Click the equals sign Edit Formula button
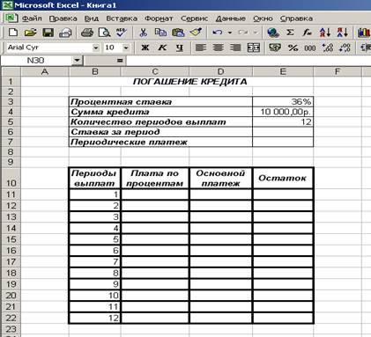Viewport: 371px width, 337px height. pos(120,61)
